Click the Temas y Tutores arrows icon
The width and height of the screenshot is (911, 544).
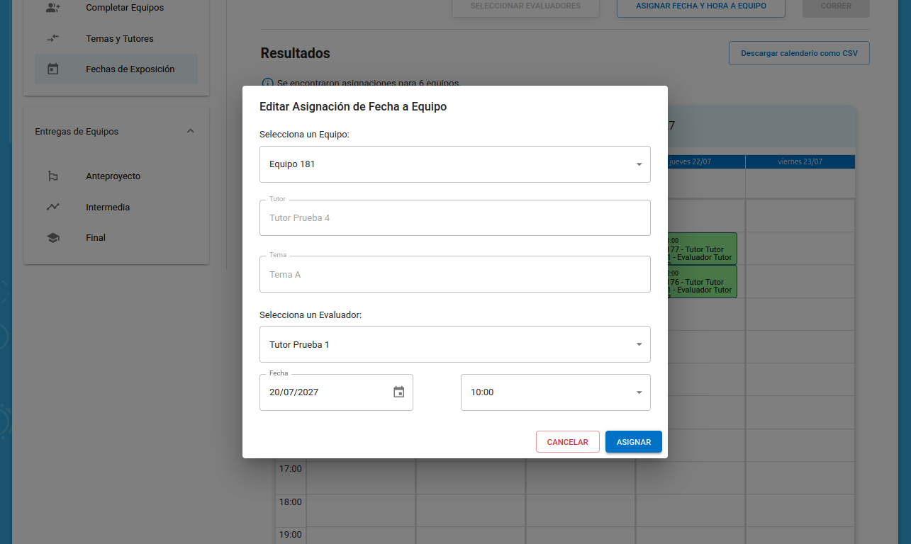point(53,38)
